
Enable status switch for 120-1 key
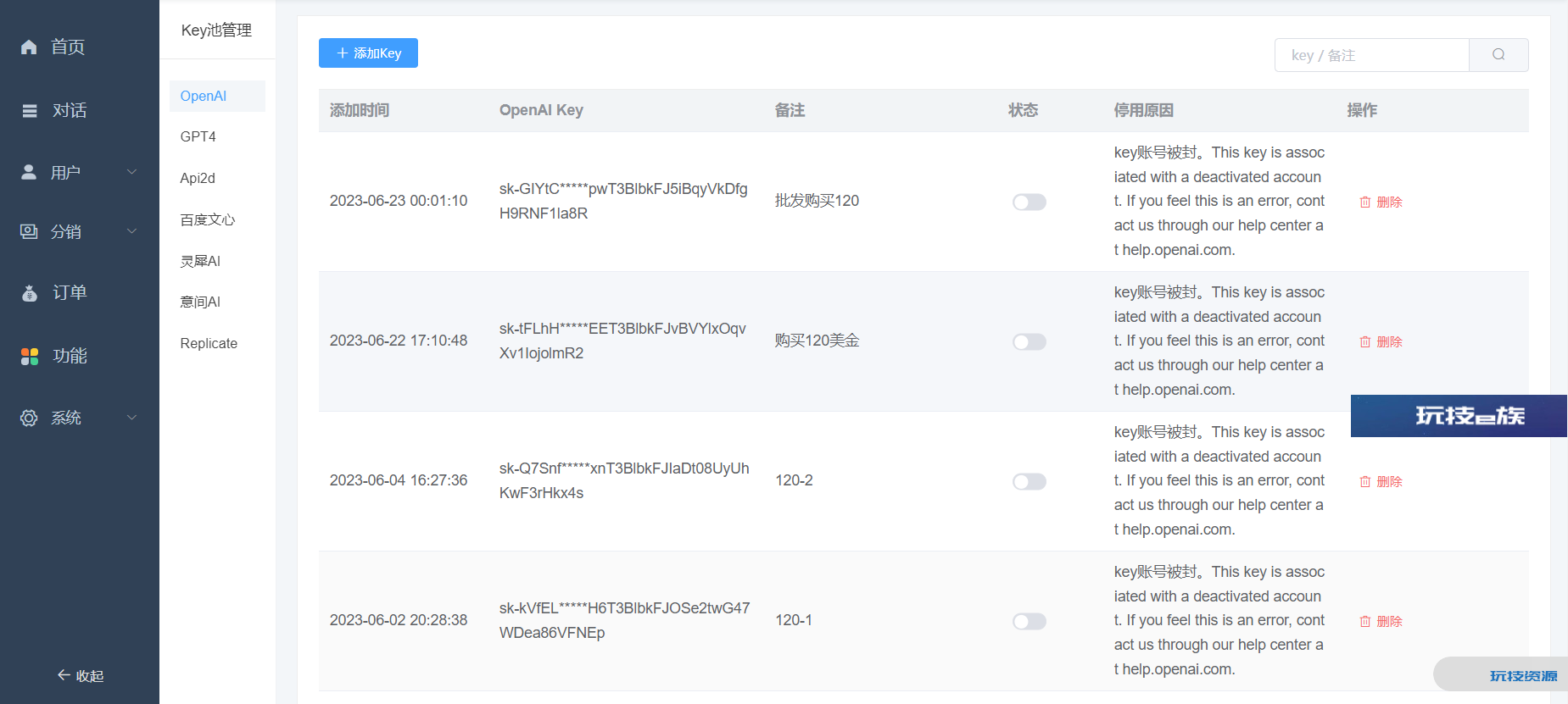pos(1030,621)
